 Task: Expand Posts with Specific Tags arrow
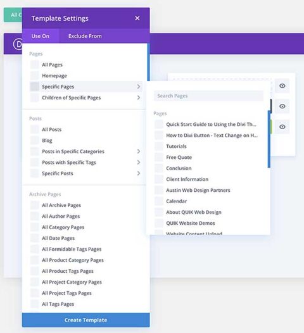pos(139,163)
